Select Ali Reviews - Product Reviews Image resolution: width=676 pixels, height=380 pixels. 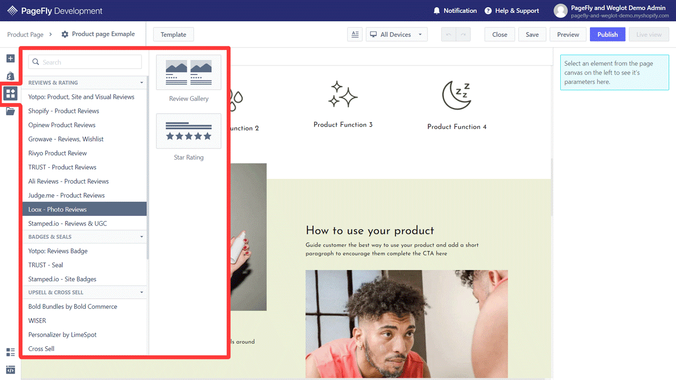click(84, 182)
